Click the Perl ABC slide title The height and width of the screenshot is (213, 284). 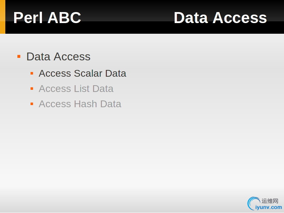coord(47,17)
